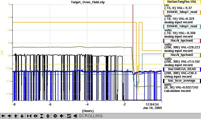Click the yellow cm y-axis label
Screen dimensions: 201x119
[x=2, y=52]
